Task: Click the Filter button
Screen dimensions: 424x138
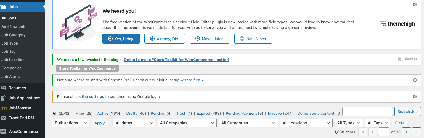Action: (399, 123)
